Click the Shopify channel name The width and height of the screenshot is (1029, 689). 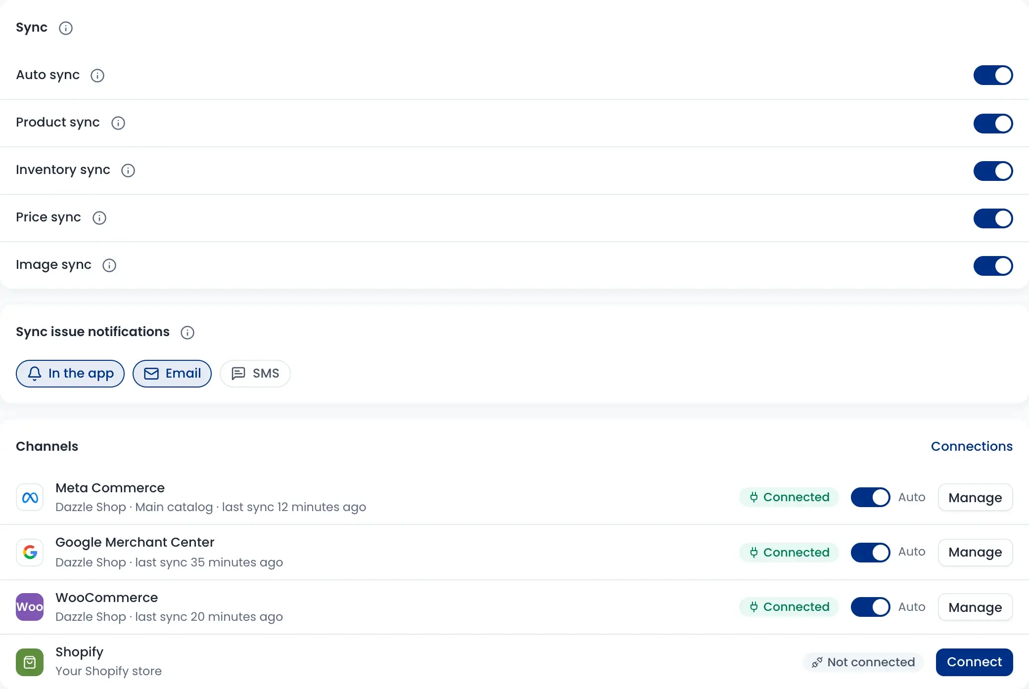[79, 652]
